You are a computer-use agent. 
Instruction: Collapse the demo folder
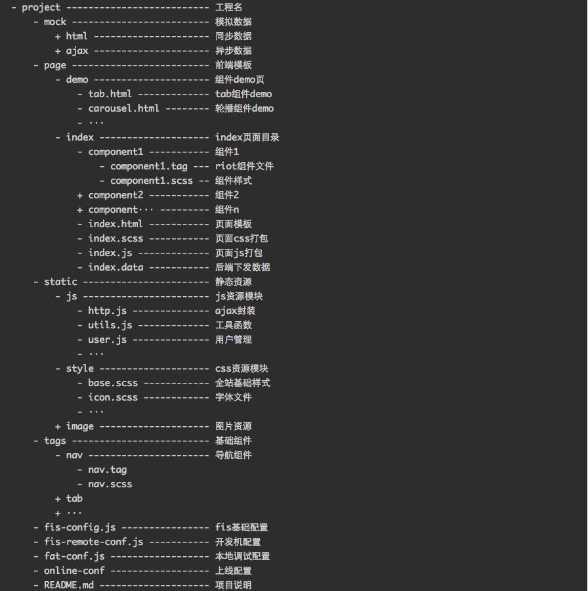58,79
